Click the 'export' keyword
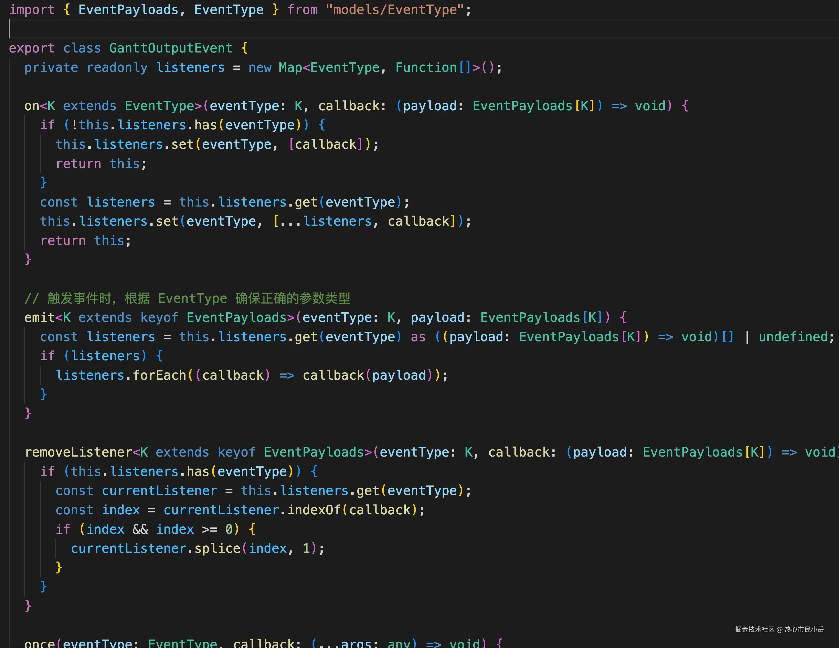This screenshot has height=648, width=839. [x=32, y=48]
